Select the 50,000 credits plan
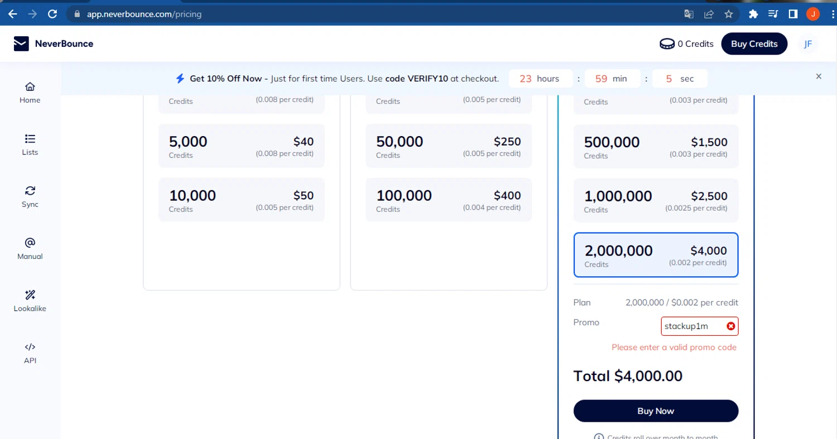 coord(449,146)
